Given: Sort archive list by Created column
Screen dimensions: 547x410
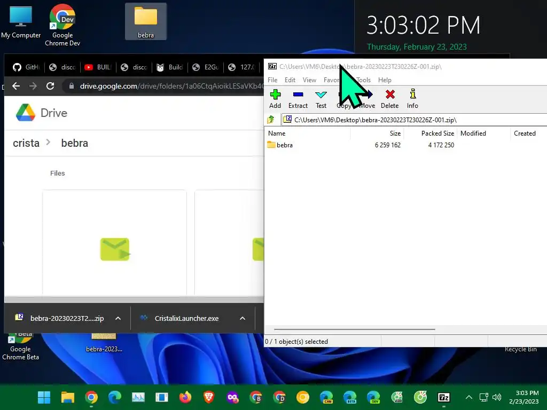Looking at the screenshot, I should [x=528, y=133].
